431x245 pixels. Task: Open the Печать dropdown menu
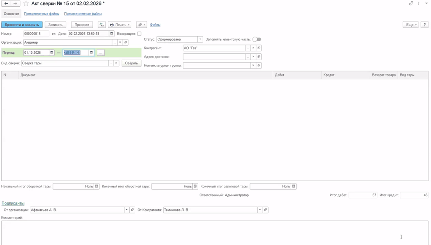tap(120, 25)
